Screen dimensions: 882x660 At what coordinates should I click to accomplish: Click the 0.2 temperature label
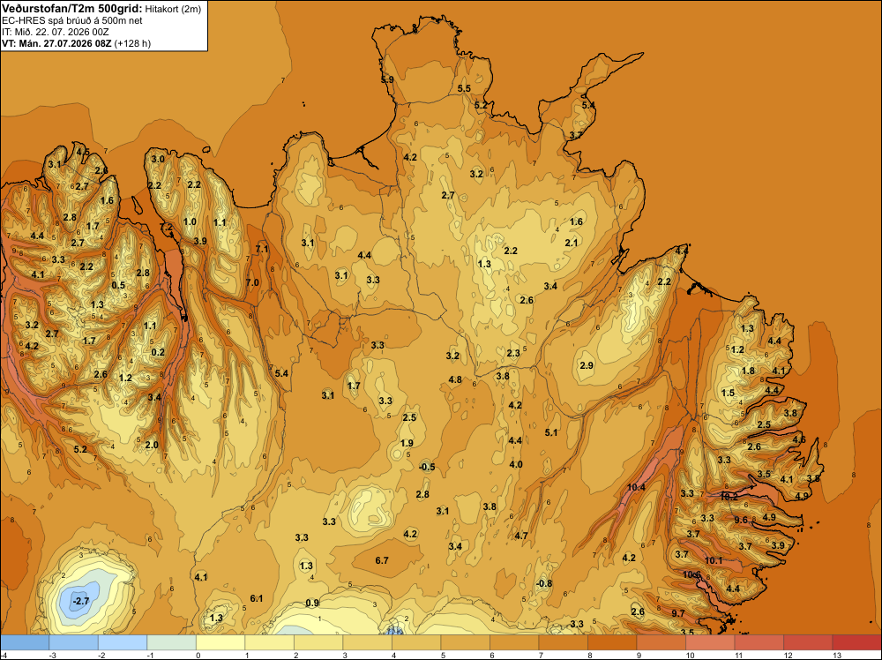coord(158,352)
